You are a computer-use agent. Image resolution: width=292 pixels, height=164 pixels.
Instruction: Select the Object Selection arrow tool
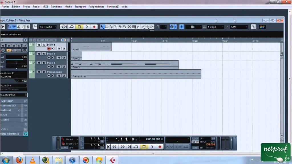tap(102, 27)
